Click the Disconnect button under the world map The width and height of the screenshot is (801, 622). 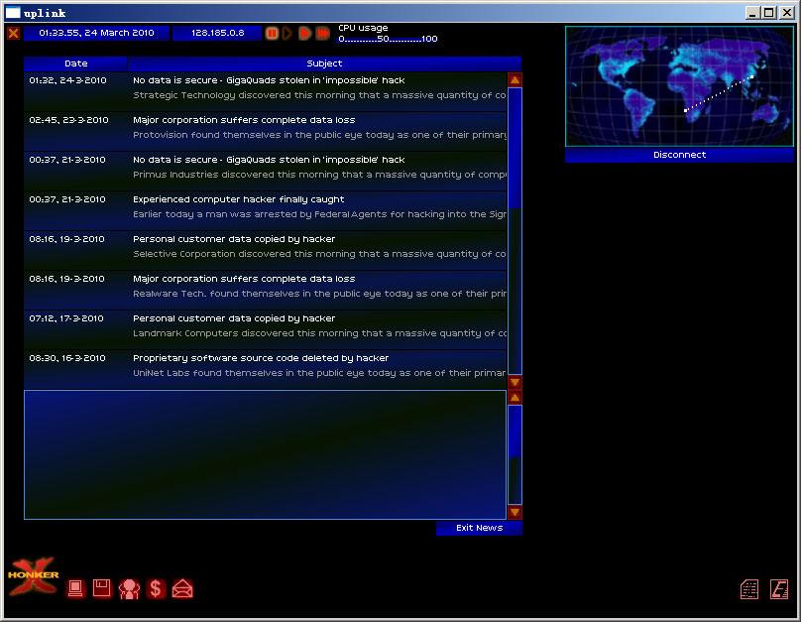tap(679, 155)
